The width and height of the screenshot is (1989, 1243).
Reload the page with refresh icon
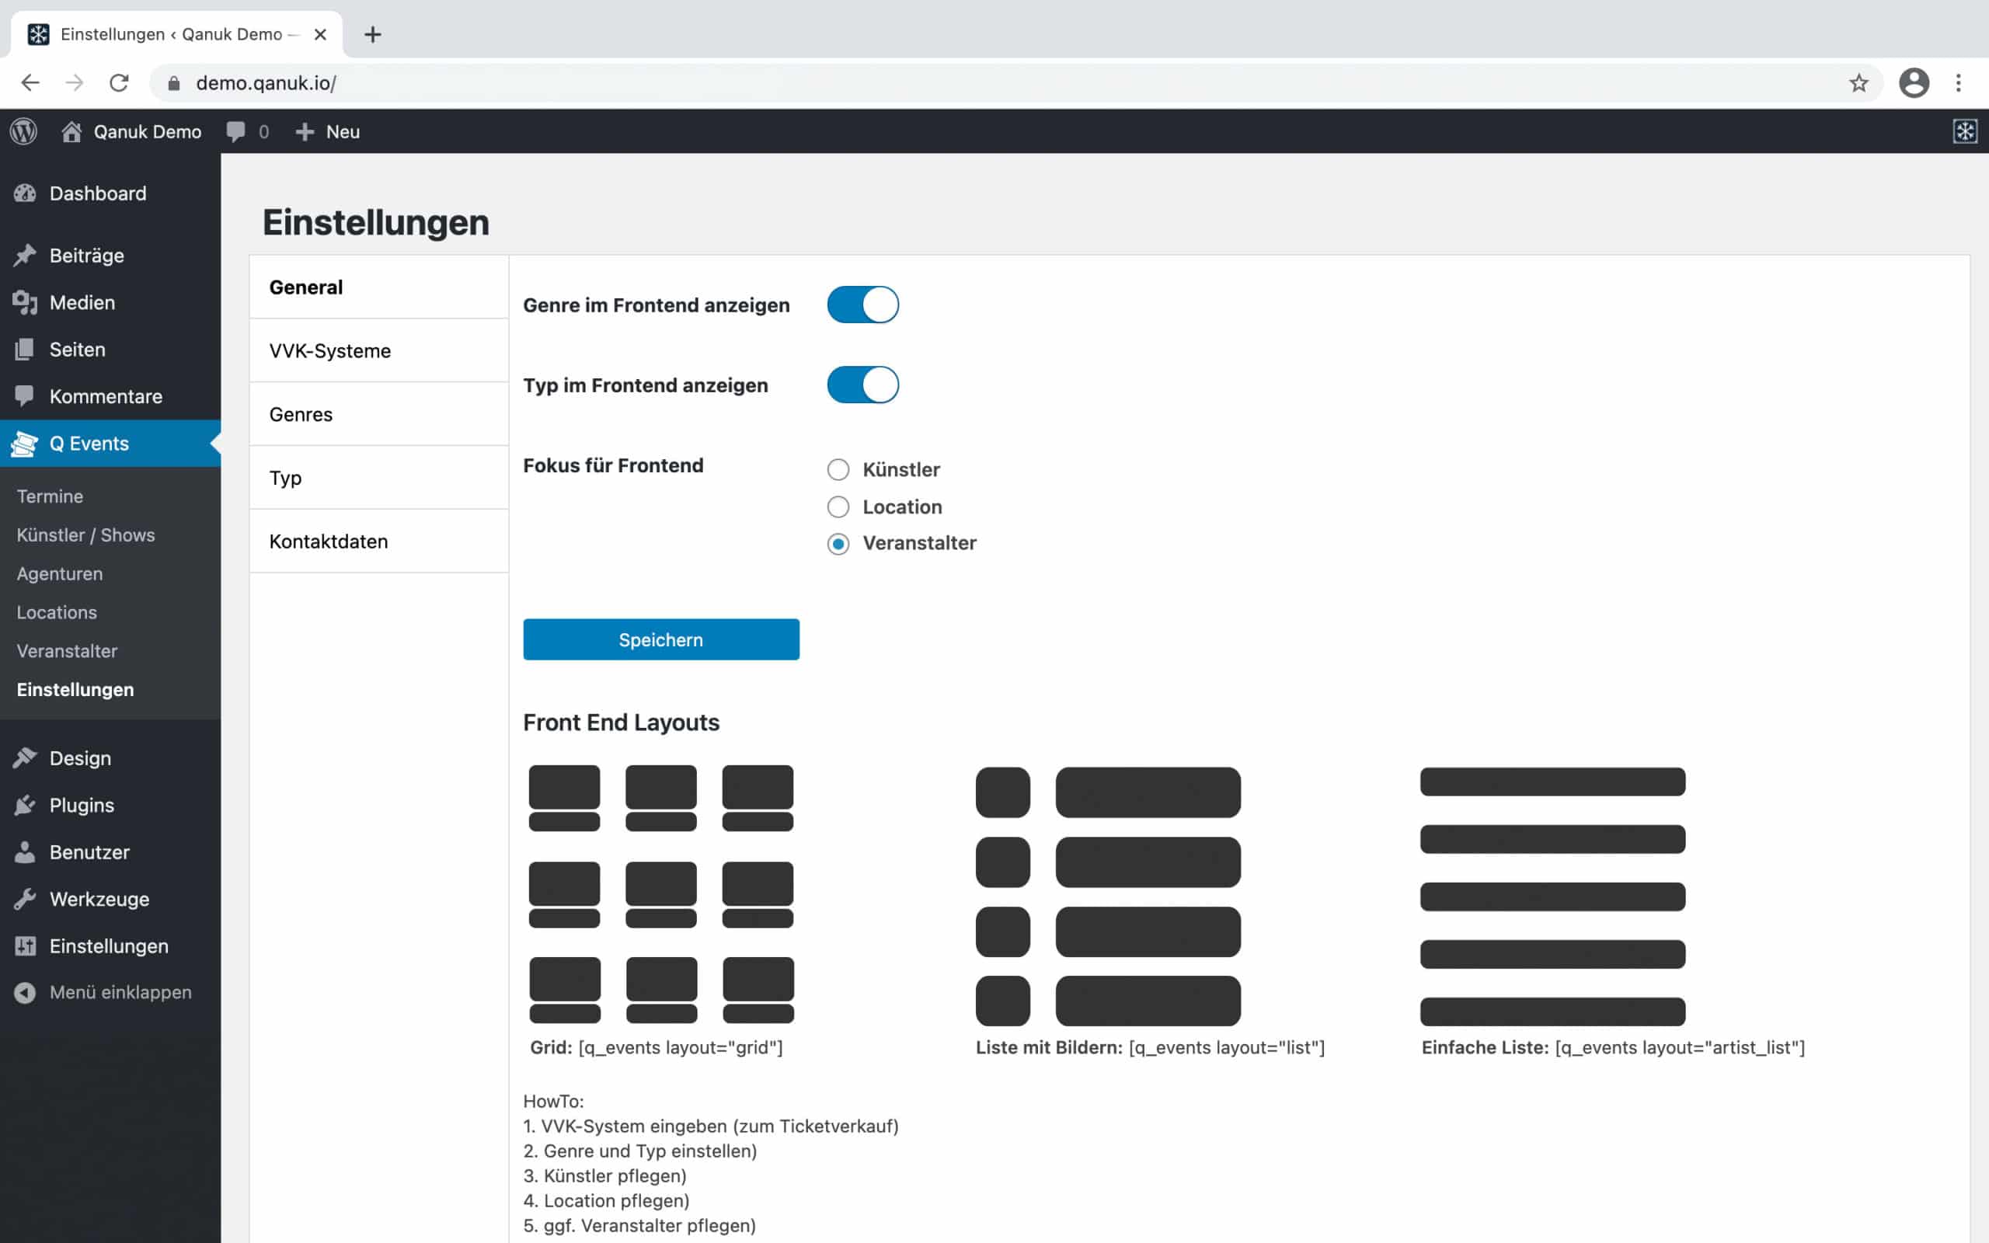tap(119, 83)
